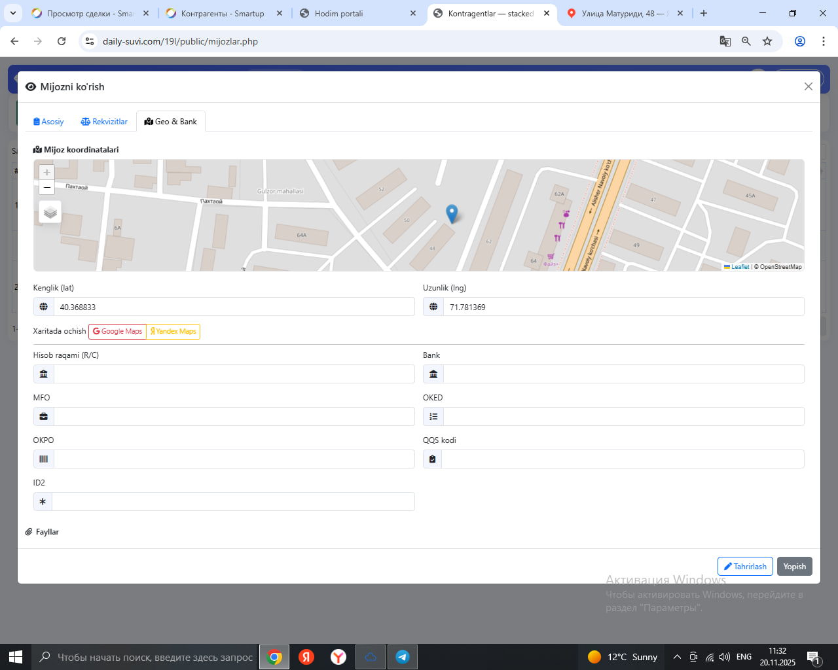Open location in Yandex Maps
Screen dimensions: 838x670
tap(173, 332)
